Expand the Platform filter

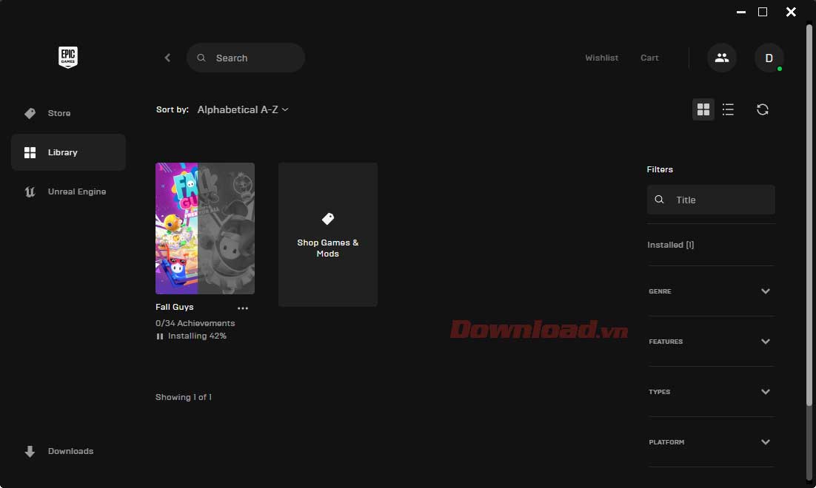[711, 442]
